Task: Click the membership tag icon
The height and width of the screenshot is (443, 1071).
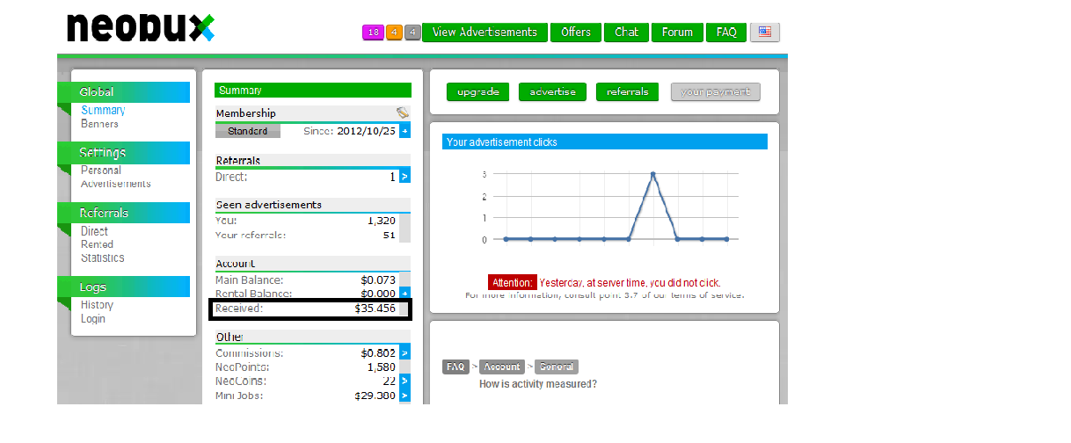Action: tap(403, 113)
